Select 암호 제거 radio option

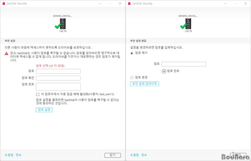[132, 53]
